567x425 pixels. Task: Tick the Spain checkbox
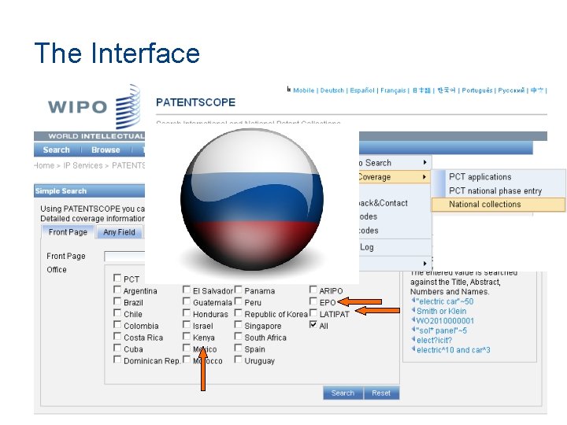click(239, 348)
